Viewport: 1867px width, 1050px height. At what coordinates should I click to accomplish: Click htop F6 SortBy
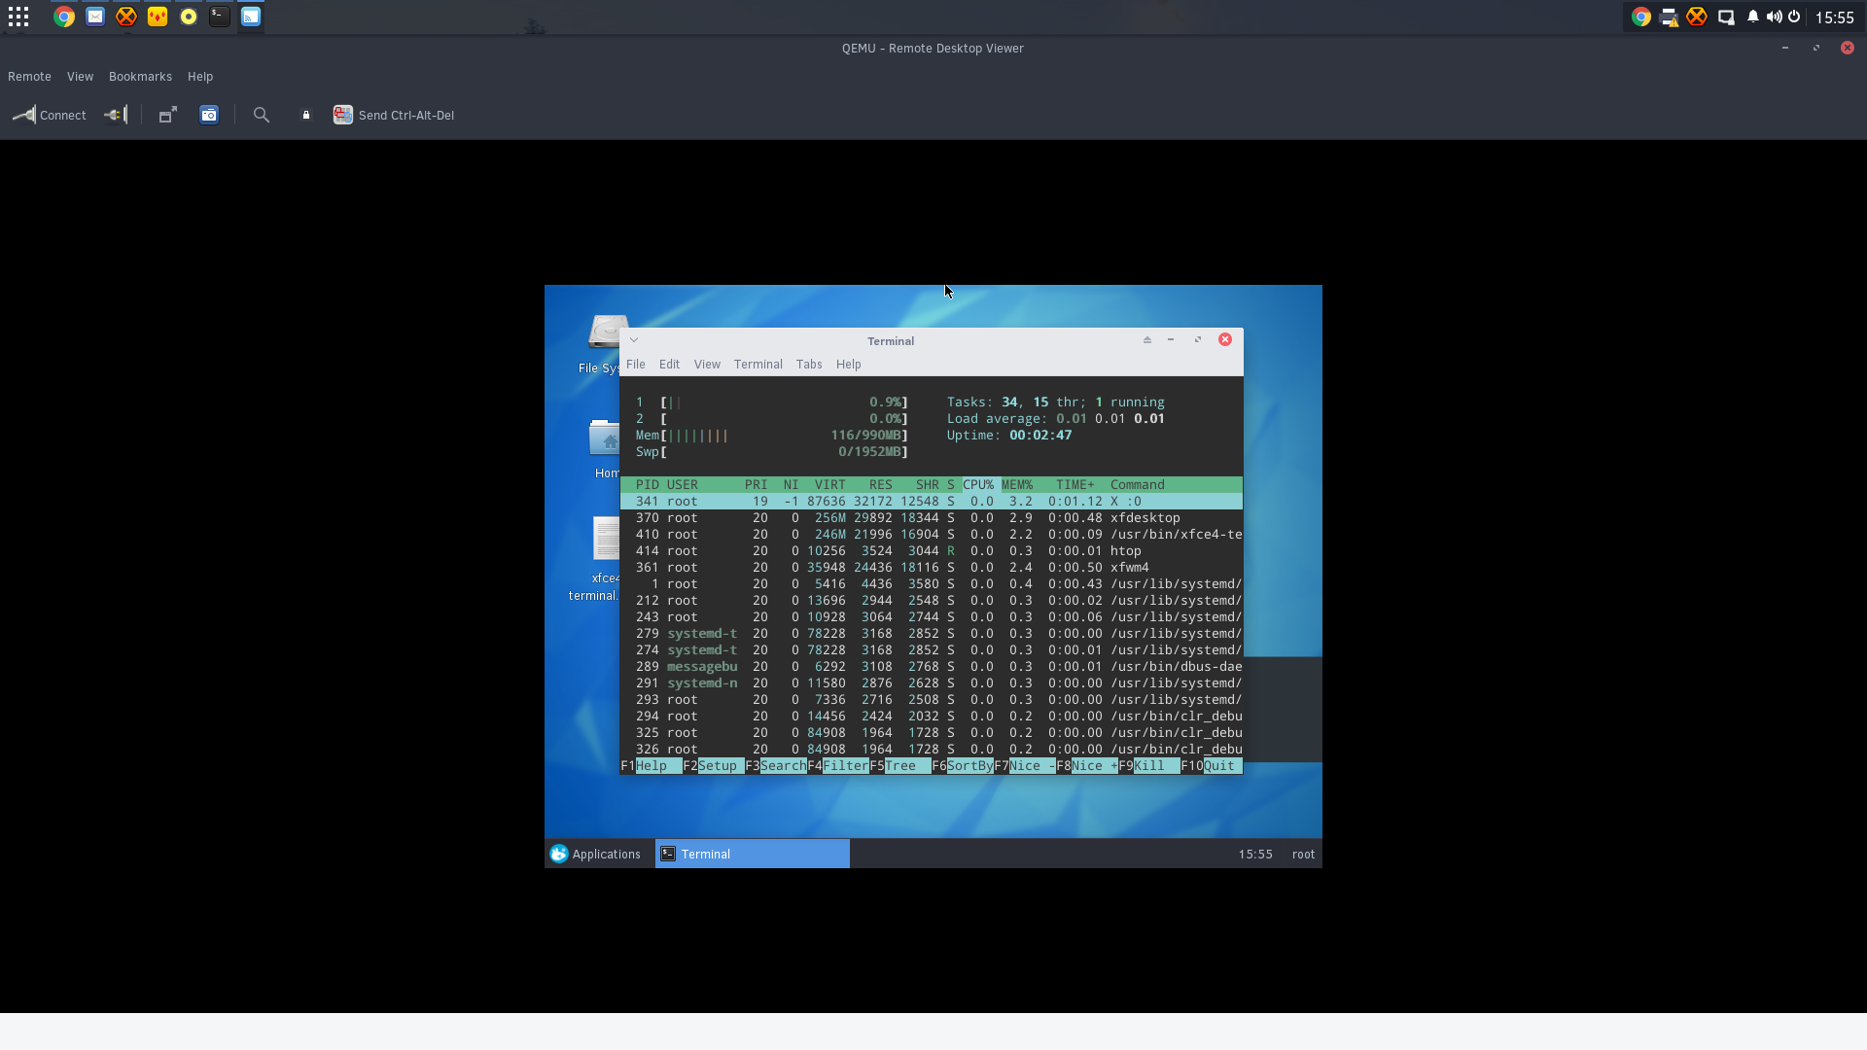tap(963, 766)
